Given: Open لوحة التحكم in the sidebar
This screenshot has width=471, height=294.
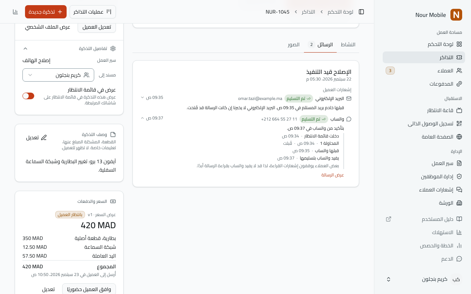Looking at the screenshot, I should tap(424, 44).
